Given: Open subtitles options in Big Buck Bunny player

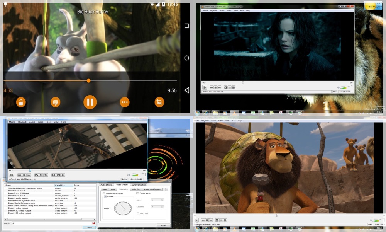Looking at the screenshot, I should tap(55, 102).
